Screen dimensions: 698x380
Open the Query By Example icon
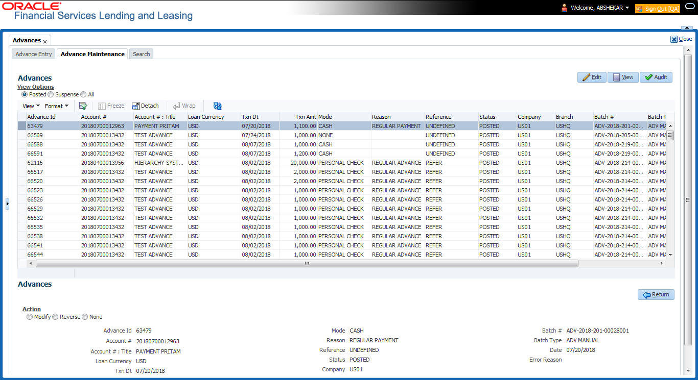point(83,106)
